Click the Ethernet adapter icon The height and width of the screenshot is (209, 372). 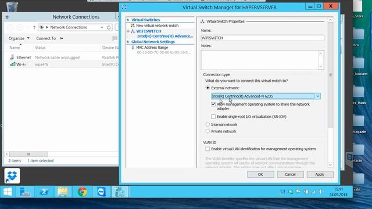pos(12,57)
